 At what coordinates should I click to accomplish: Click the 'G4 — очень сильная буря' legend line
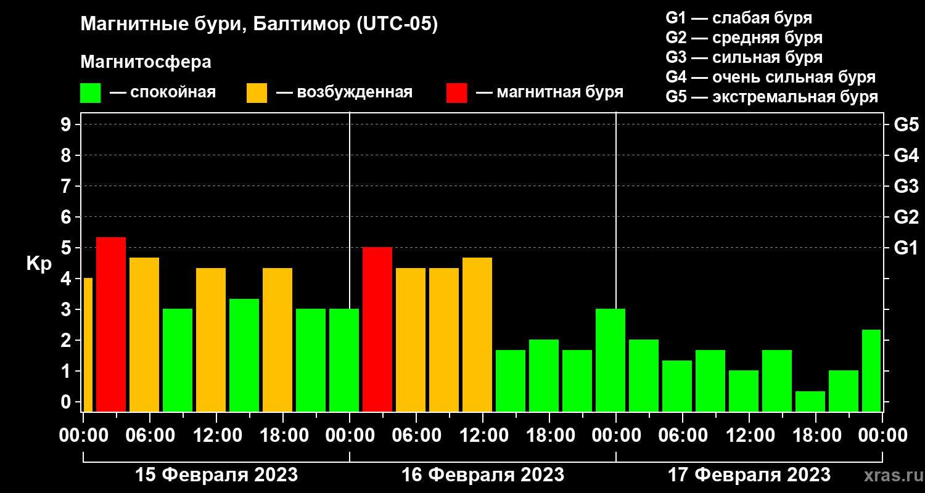pyautogui.click(x=771, y=77)
